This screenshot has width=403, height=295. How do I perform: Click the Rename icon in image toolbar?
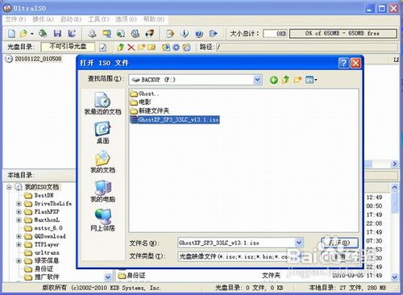[x=152, y=48]
